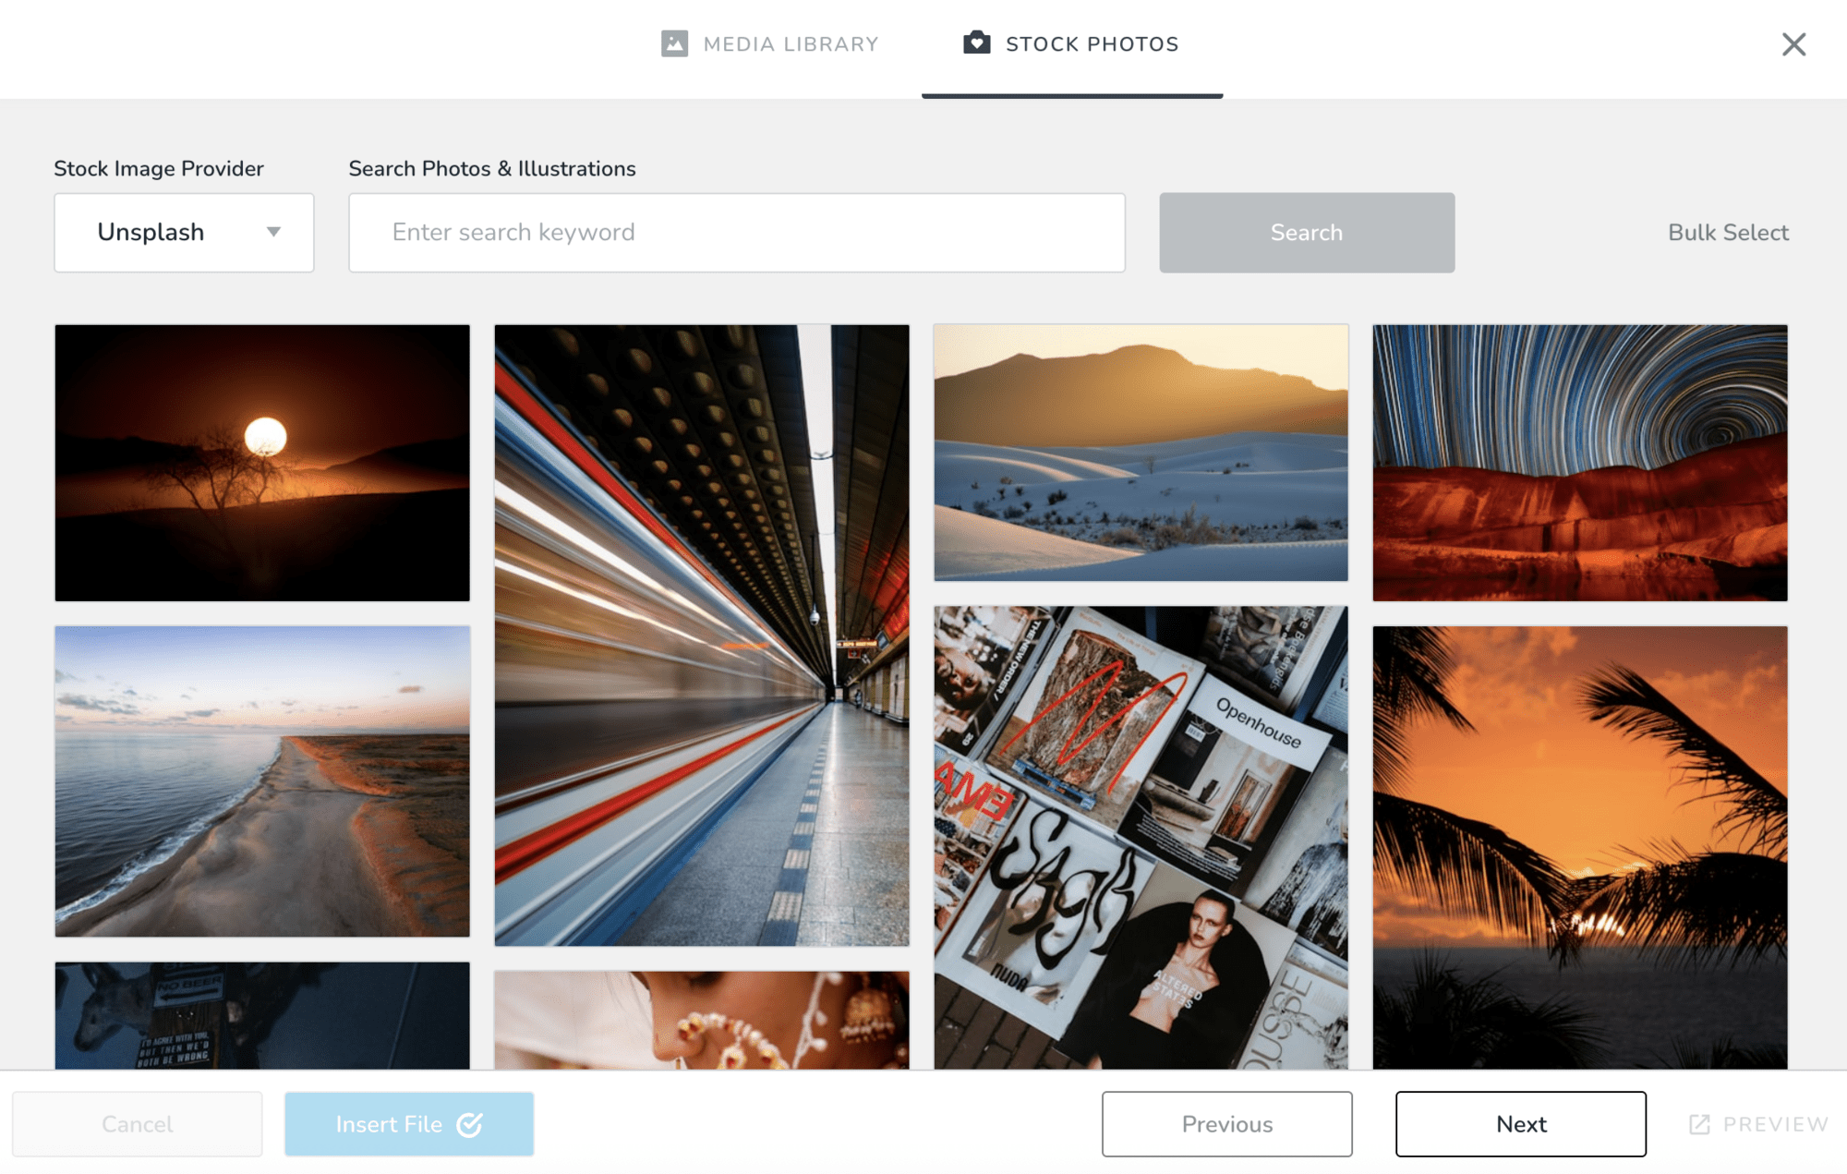Pick the star trails red rock photo

tap(1580, 463)
